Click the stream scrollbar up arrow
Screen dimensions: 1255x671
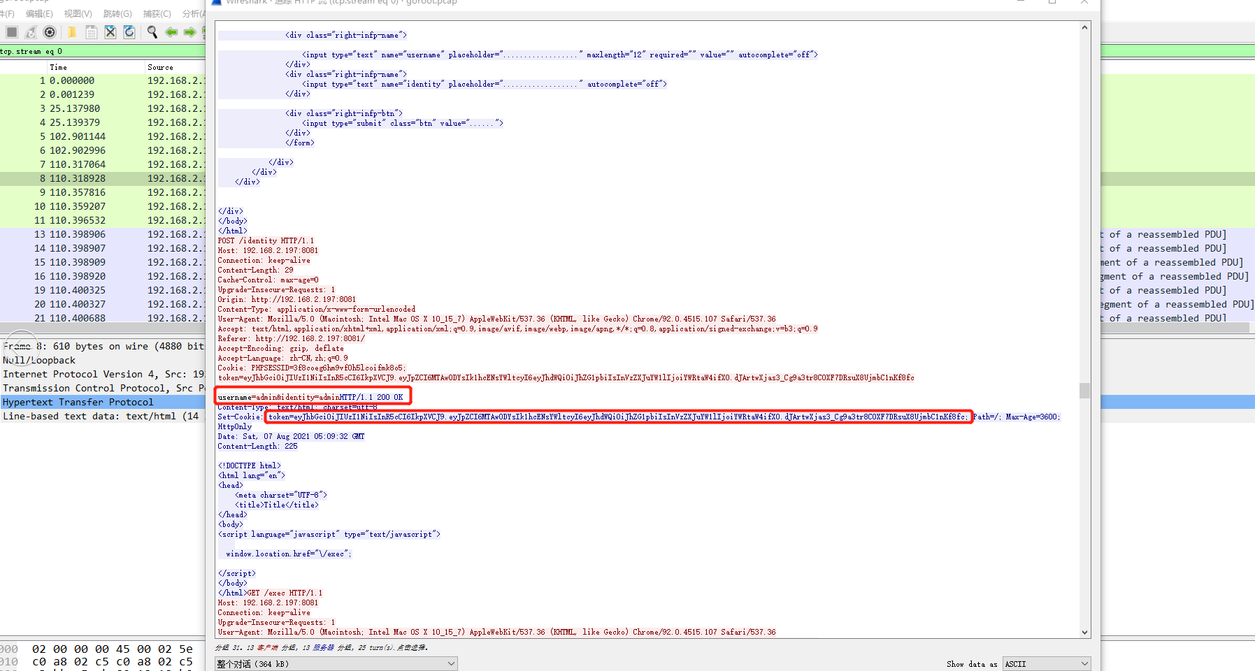pos(1085,27)
